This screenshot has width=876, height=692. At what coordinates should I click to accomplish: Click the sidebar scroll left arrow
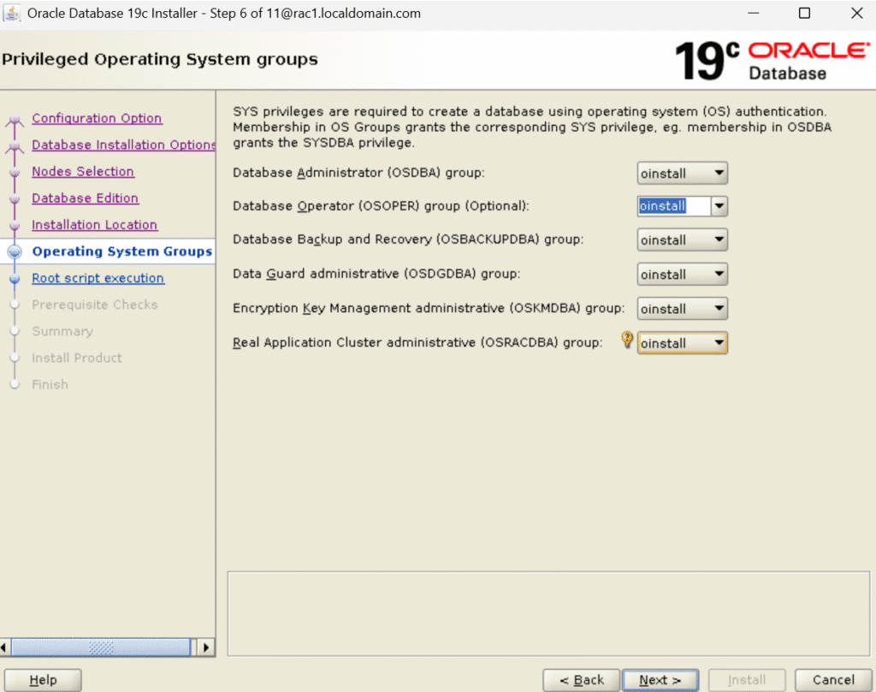pyautogui.click(x=4, y=648)
